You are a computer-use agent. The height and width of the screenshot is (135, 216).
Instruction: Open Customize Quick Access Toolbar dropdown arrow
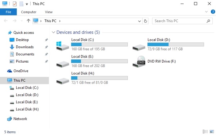pyautogui.click(x=27, y=4)
